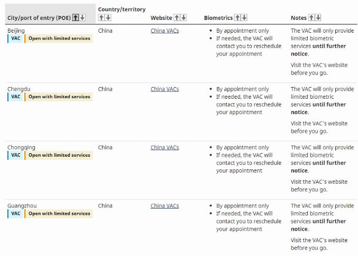The image size is (358, 256).
Task: Sort Notes column ascending
Action: pos(312,18)
